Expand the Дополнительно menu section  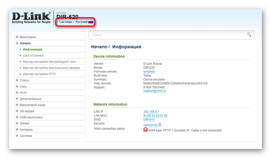49,99
